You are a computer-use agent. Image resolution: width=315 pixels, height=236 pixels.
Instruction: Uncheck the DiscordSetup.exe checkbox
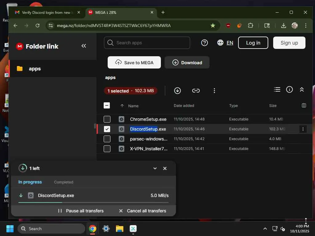107,129
